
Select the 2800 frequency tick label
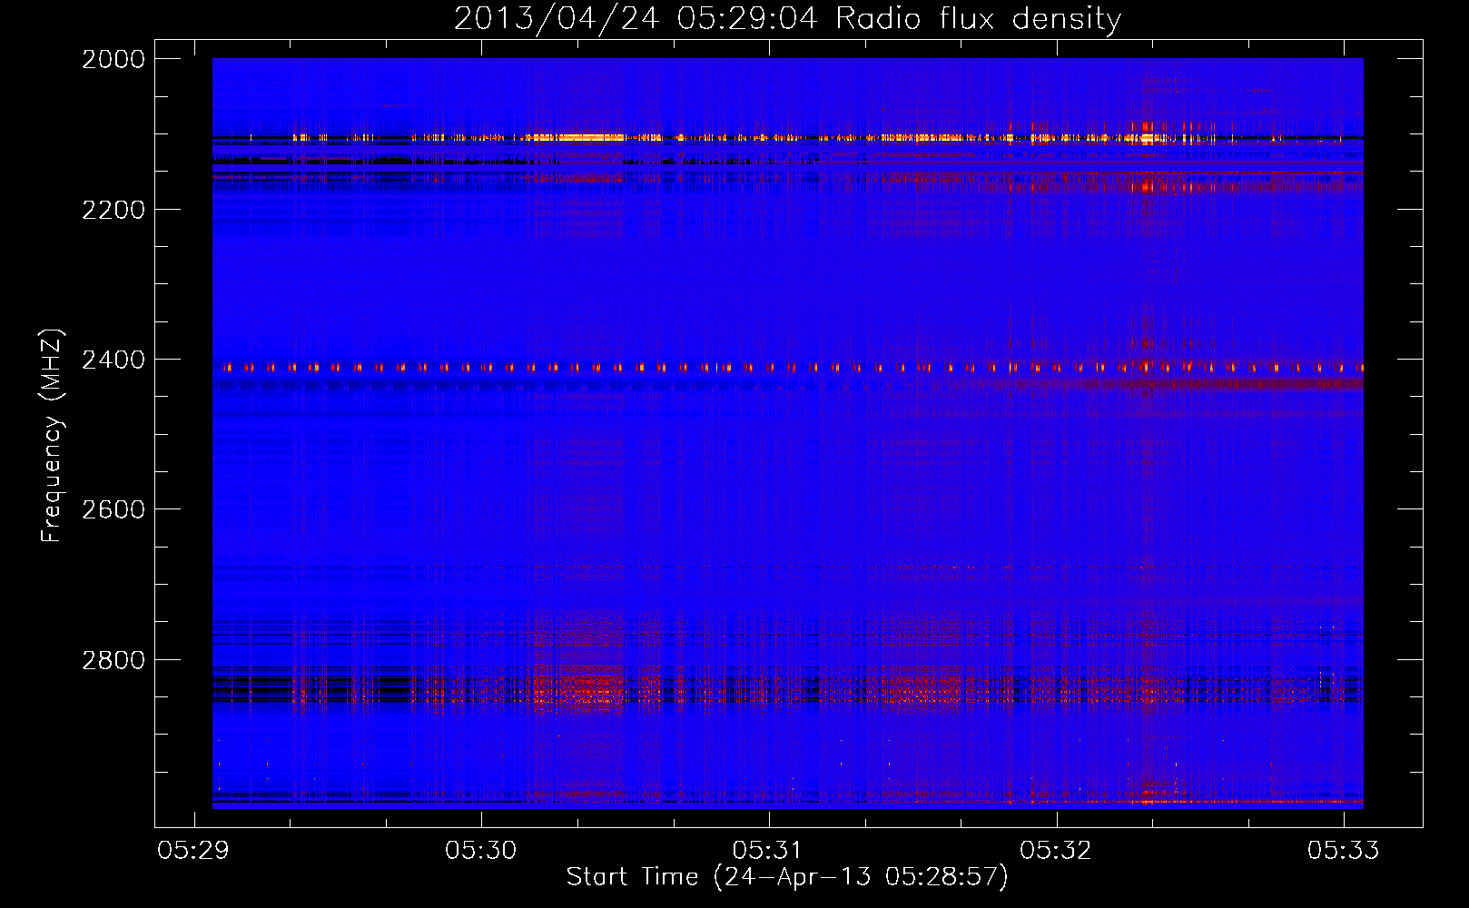click(113, 659)
